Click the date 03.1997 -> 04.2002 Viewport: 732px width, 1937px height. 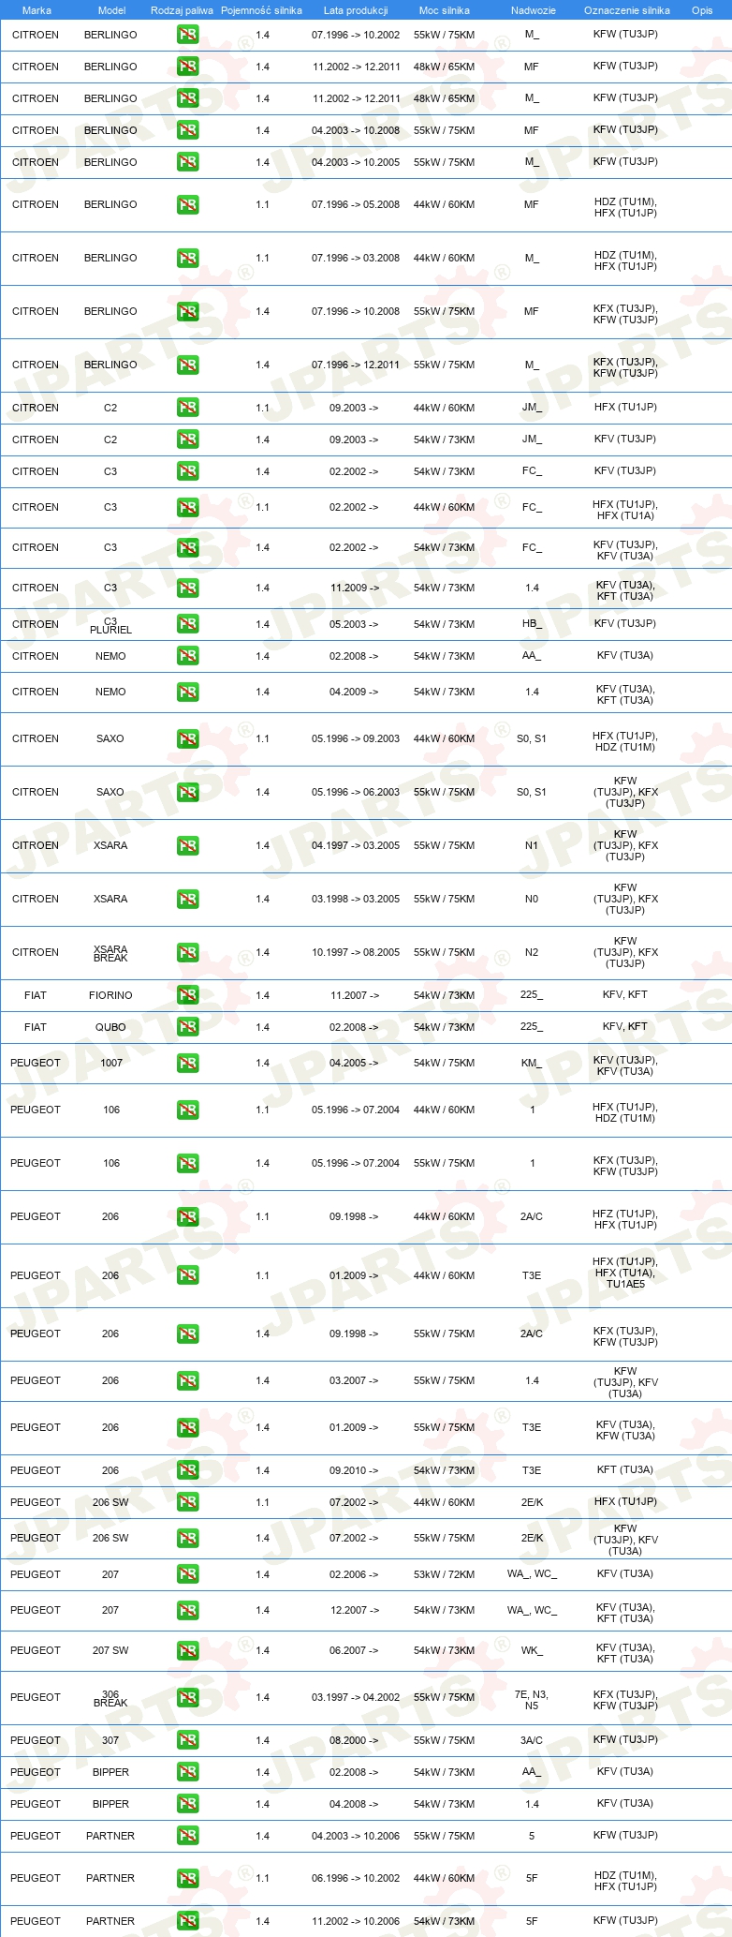click(x=356, y=1697)
